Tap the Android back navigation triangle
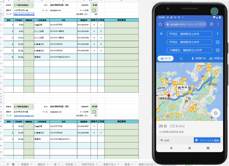The image size is (229, 166). point(171,148)
